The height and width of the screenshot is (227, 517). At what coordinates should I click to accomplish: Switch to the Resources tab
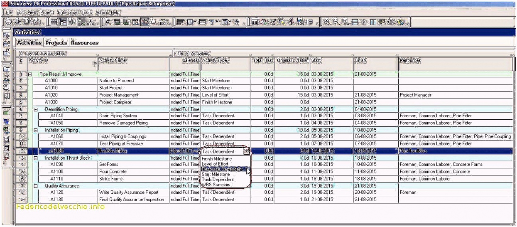pos(84,43)
